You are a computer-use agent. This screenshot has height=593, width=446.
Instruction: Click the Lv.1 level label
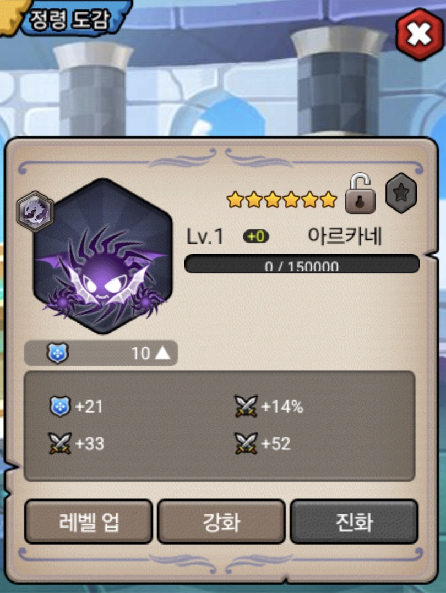(x=205, y=237)
